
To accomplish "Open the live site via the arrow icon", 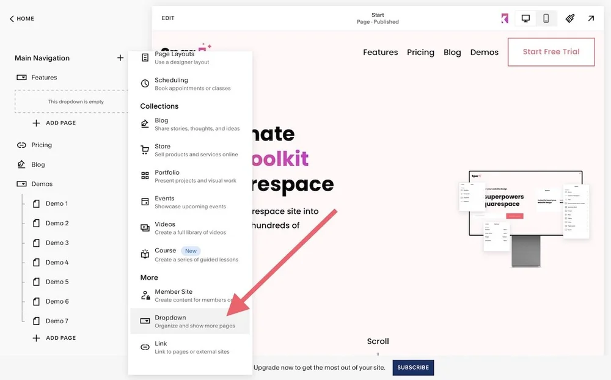I will click(x=591, y=18).
